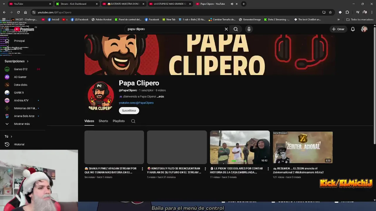Screen dimensions: 376x211
Task: Open the Panel de control del... bookmark
Action: point(128,20)
